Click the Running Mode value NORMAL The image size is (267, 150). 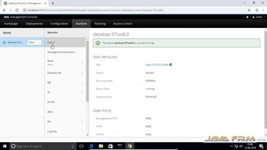[x=151, y=81]
